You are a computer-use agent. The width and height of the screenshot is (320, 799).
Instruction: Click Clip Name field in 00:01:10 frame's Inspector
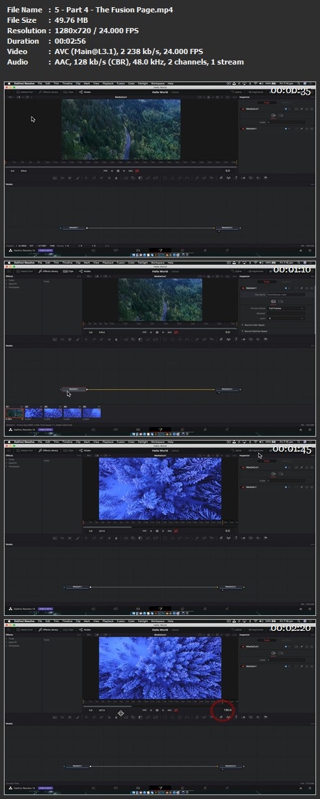[287, 294]
